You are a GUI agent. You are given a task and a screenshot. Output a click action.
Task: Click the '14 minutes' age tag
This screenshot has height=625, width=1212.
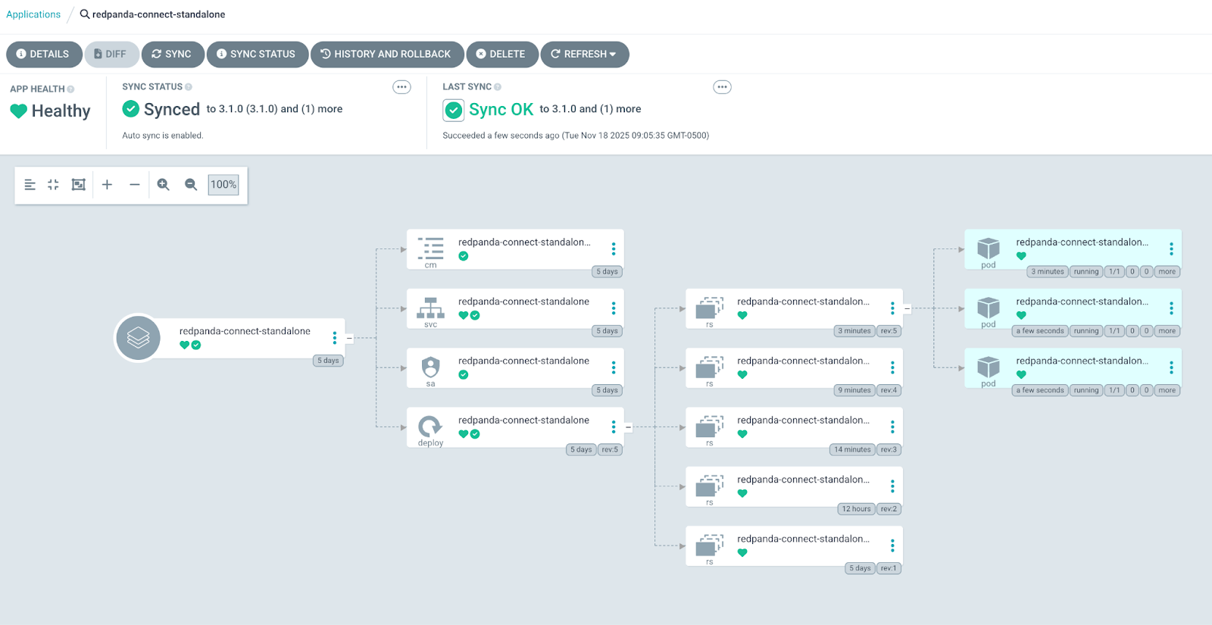tap(852, 450)
